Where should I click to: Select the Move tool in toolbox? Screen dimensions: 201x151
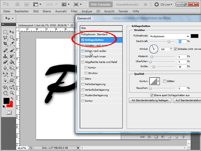click(x=12, y=32)
